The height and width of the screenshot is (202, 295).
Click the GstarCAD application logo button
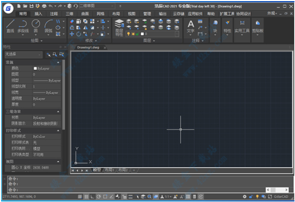8,9
